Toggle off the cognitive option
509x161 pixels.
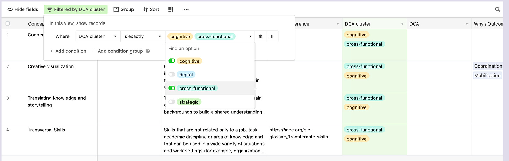point(172,61)
